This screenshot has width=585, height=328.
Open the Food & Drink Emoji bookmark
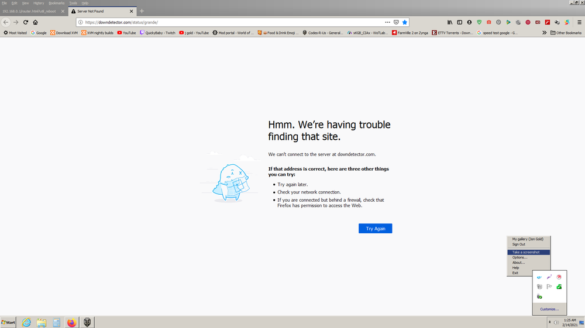click(278, 33)
